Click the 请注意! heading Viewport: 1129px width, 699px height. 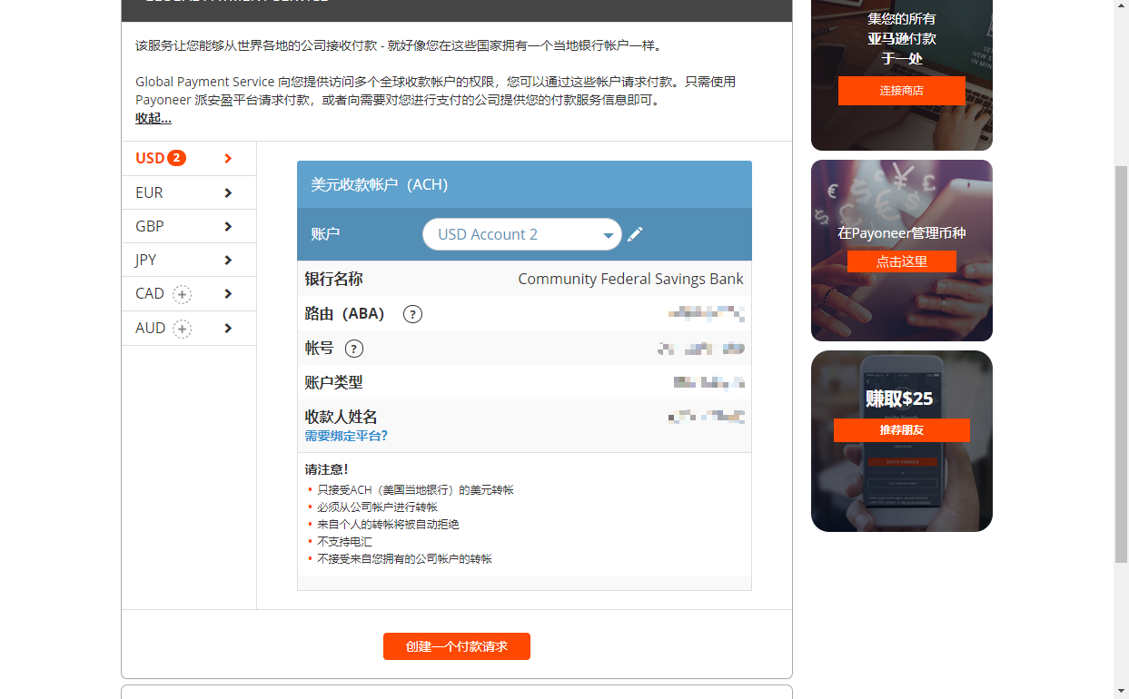point(326,469)
